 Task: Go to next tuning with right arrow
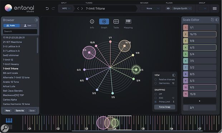click(82, 9)
